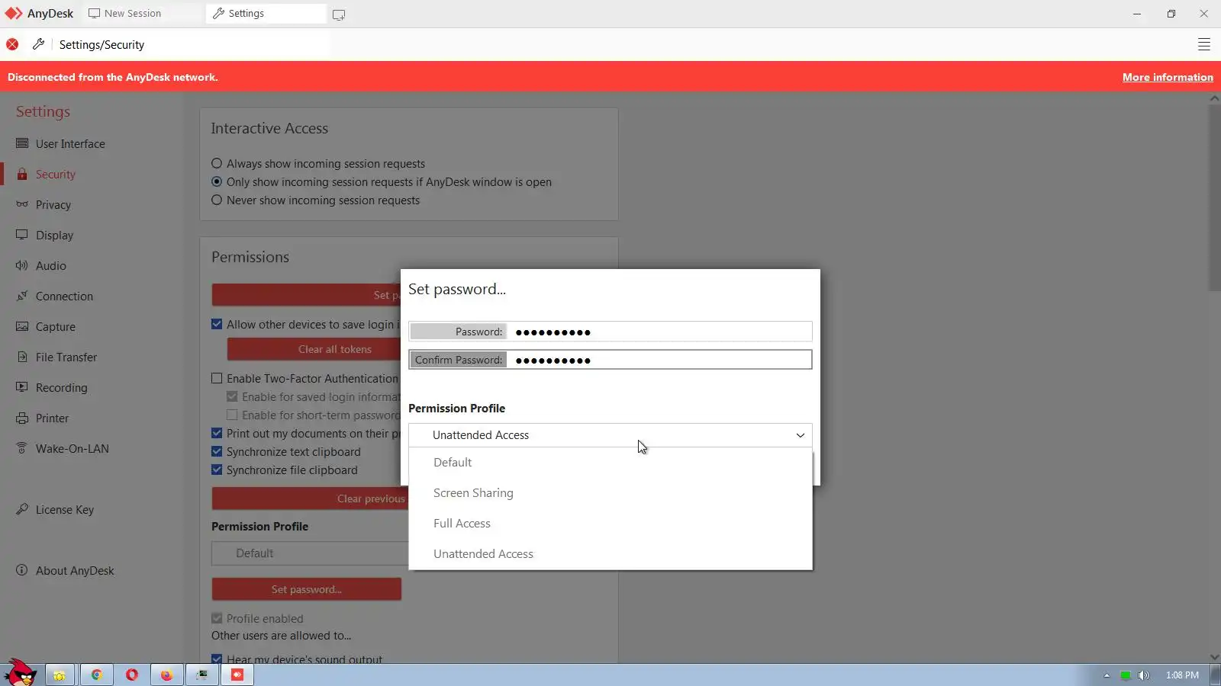This screenshot has height=686, width=1221.
Task: Open Privacy settings in sidebar
Action: (x=53, y=204)
